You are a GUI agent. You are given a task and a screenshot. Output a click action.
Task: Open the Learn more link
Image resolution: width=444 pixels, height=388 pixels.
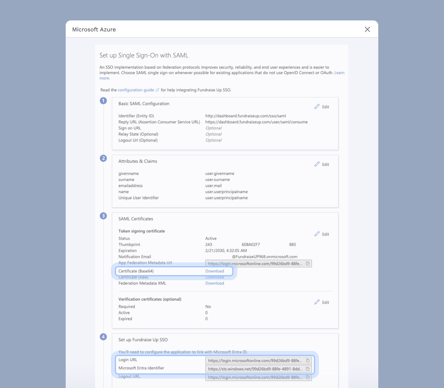(x=339, y=73)
